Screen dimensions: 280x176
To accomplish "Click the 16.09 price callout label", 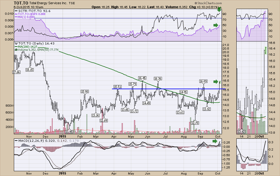I will (x=203, y=81).
